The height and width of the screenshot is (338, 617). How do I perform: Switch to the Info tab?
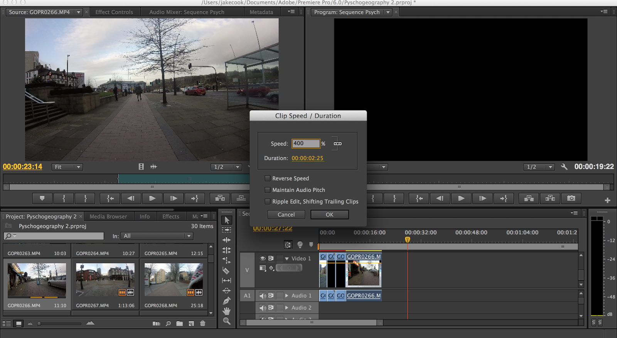[145, 217]
